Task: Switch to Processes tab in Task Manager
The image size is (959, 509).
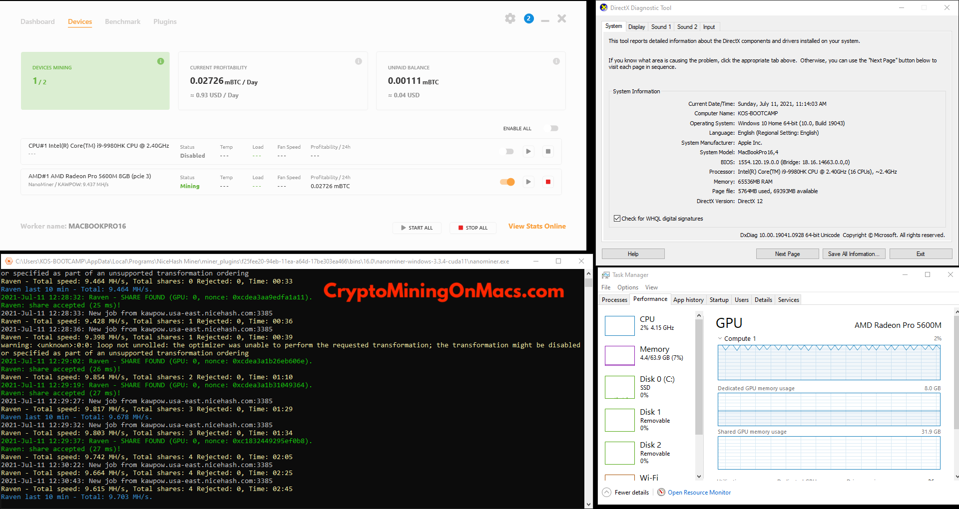Action: pyautogui.click(x=614, y=300)
